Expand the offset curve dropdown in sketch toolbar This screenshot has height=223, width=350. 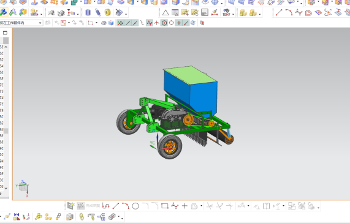coord(201,206)
